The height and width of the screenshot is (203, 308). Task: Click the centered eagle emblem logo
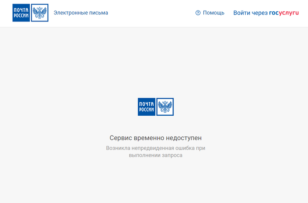pos(165,107)
